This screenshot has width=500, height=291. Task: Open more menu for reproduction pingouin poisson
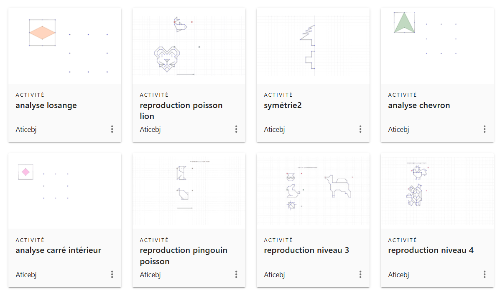coord(236,275)
